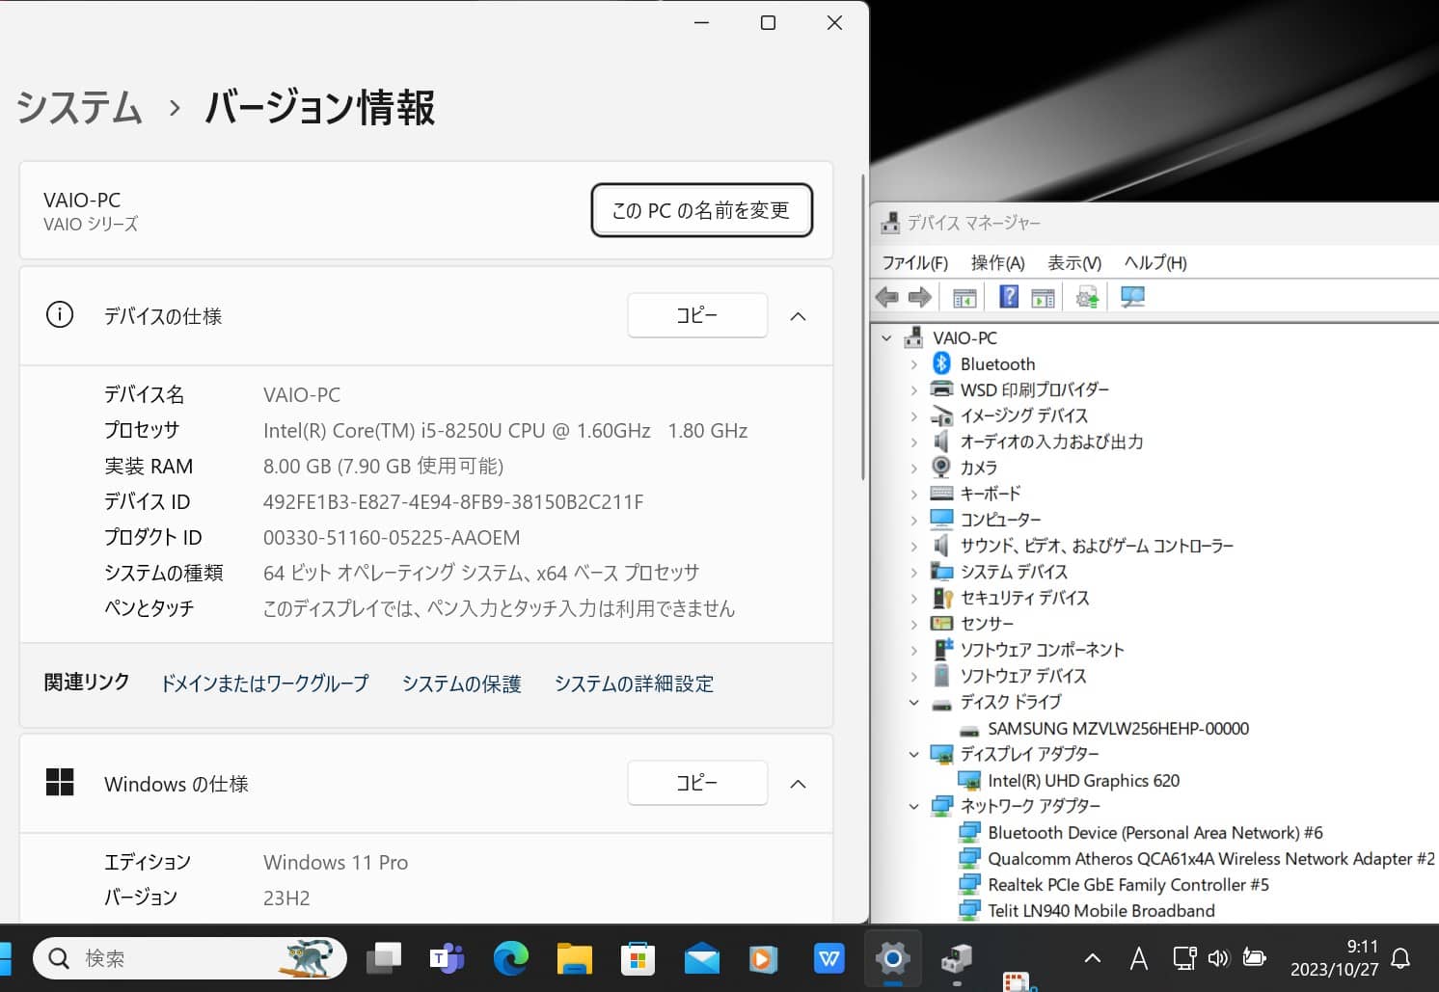Copy the Windows の仕様 details

click(697, 783)
